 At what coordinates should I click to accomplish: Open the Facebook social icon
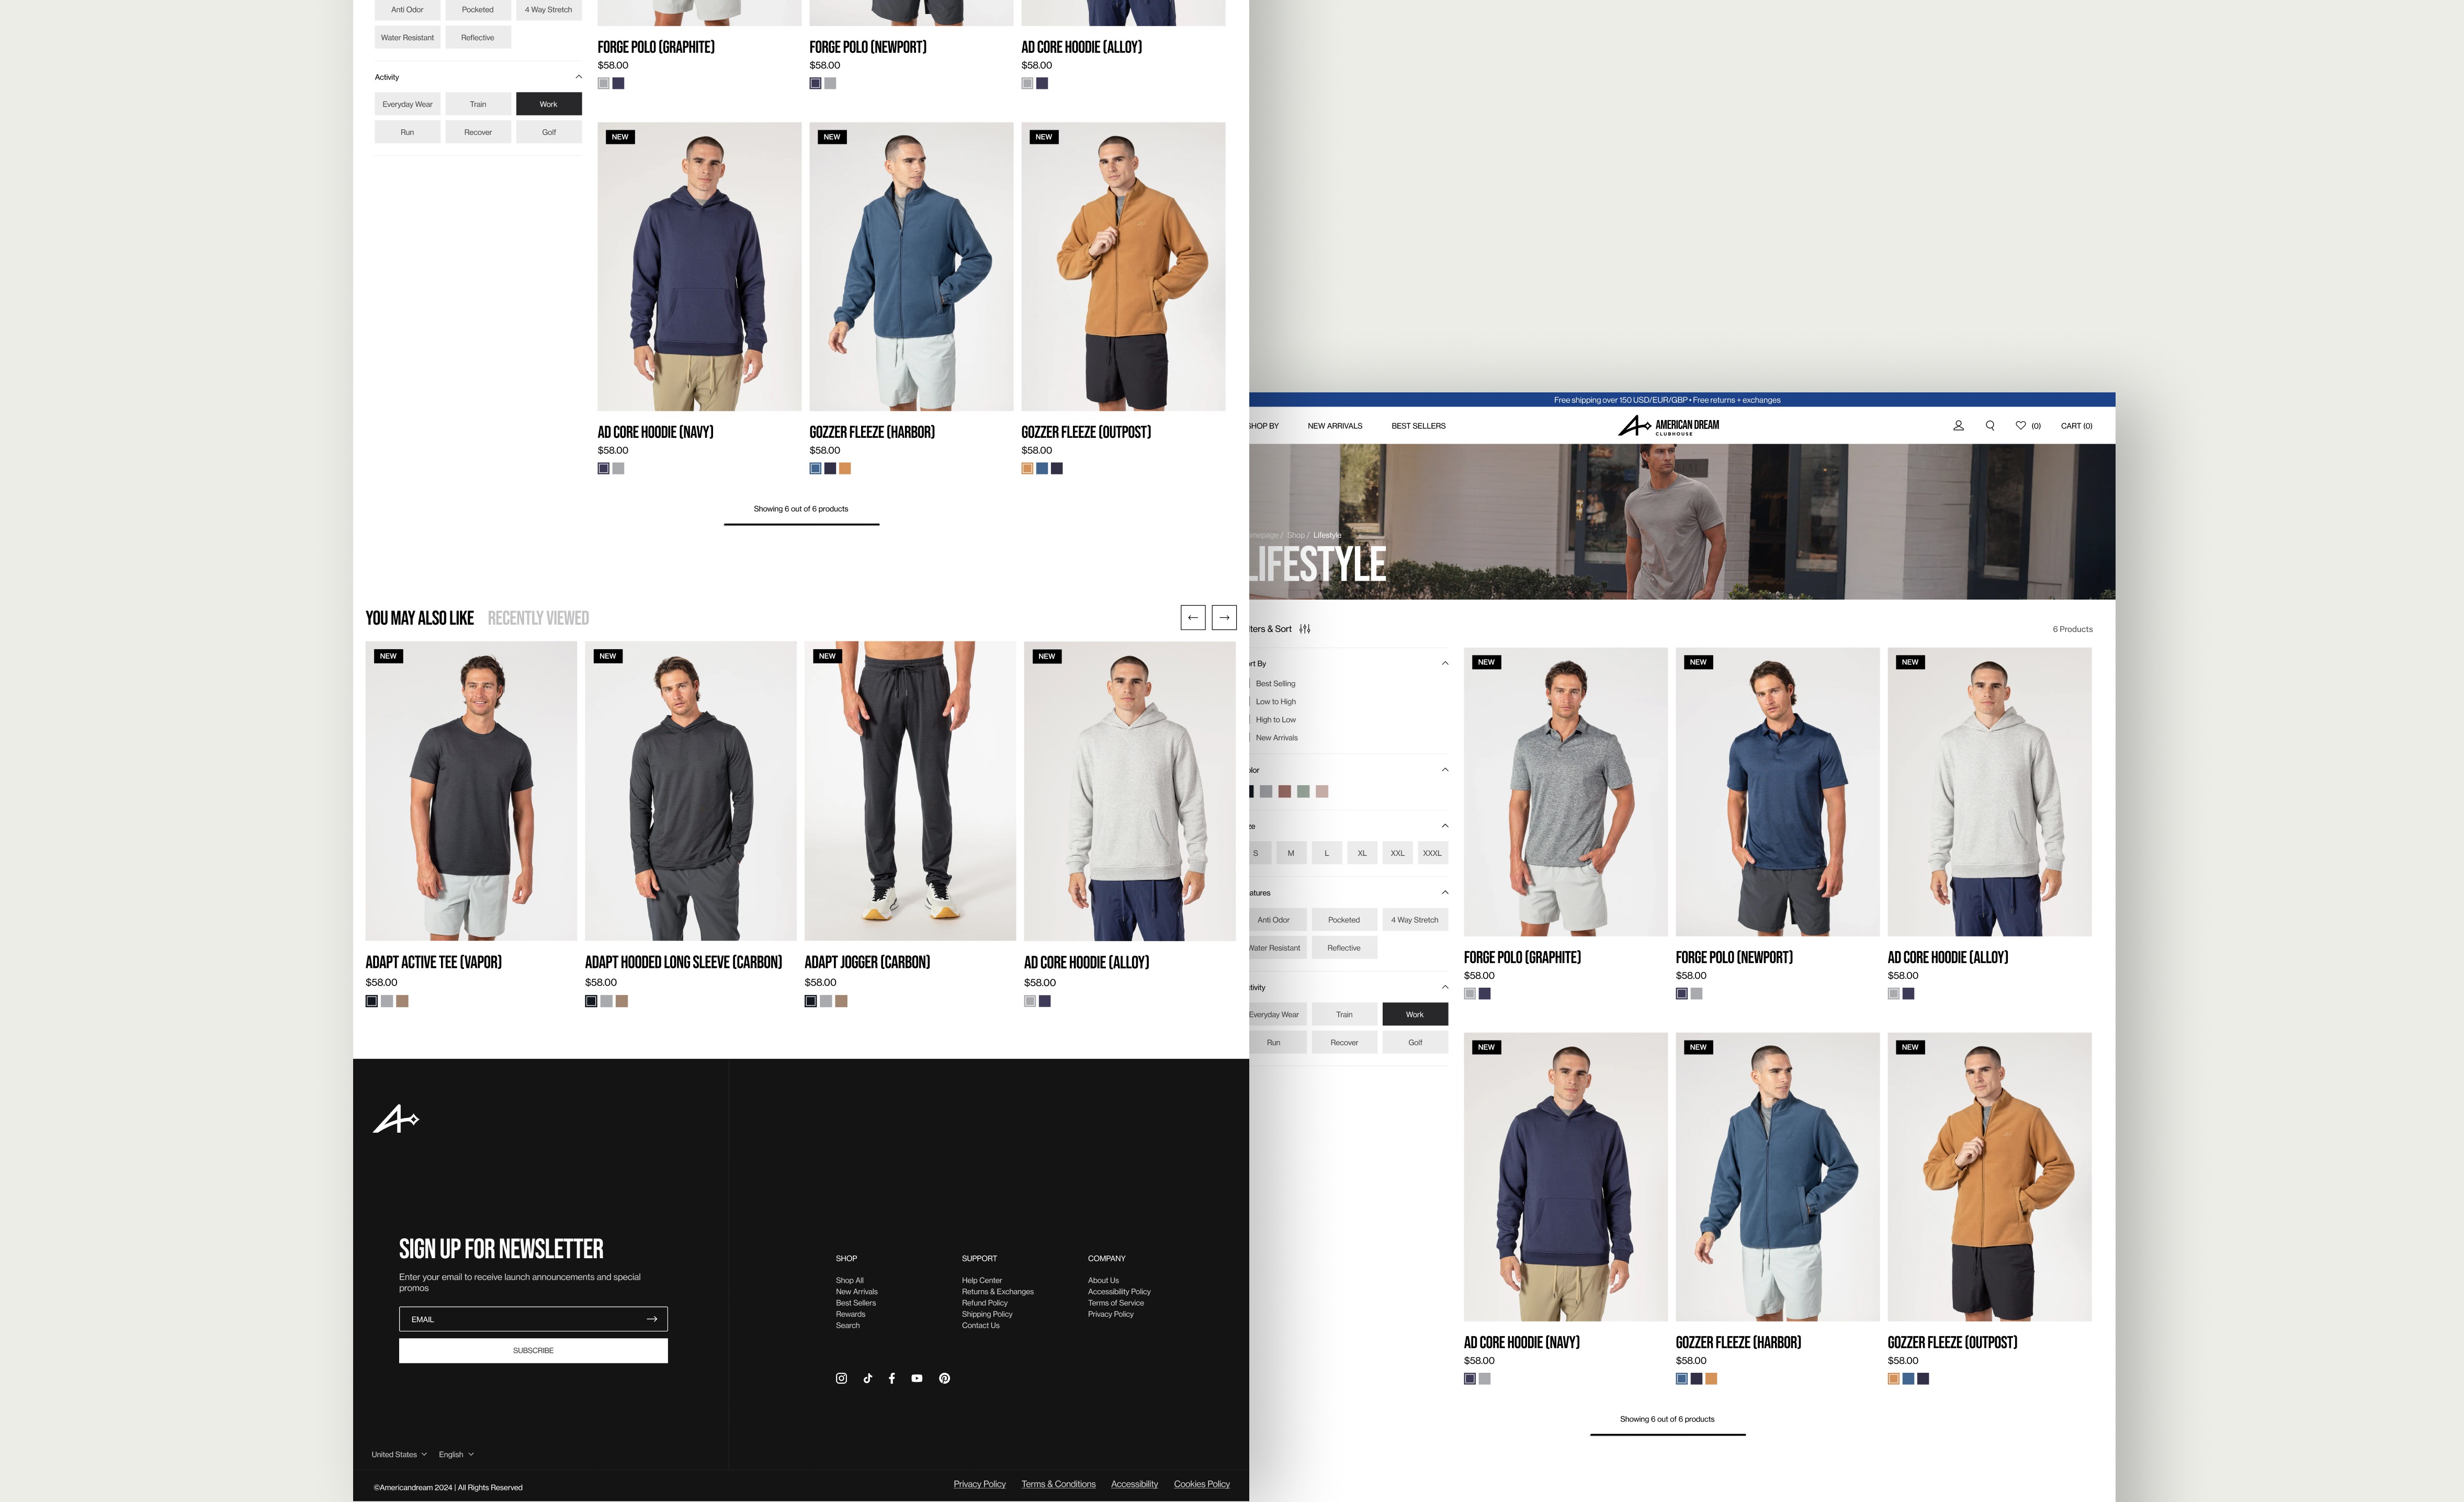891,1378
